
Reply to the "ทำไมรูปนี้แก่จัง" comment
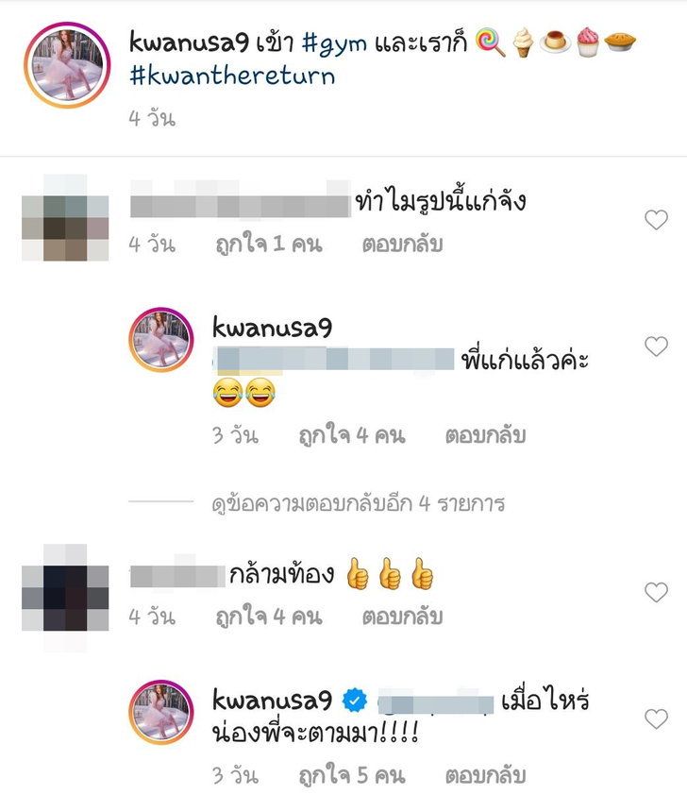click(402, 245)
